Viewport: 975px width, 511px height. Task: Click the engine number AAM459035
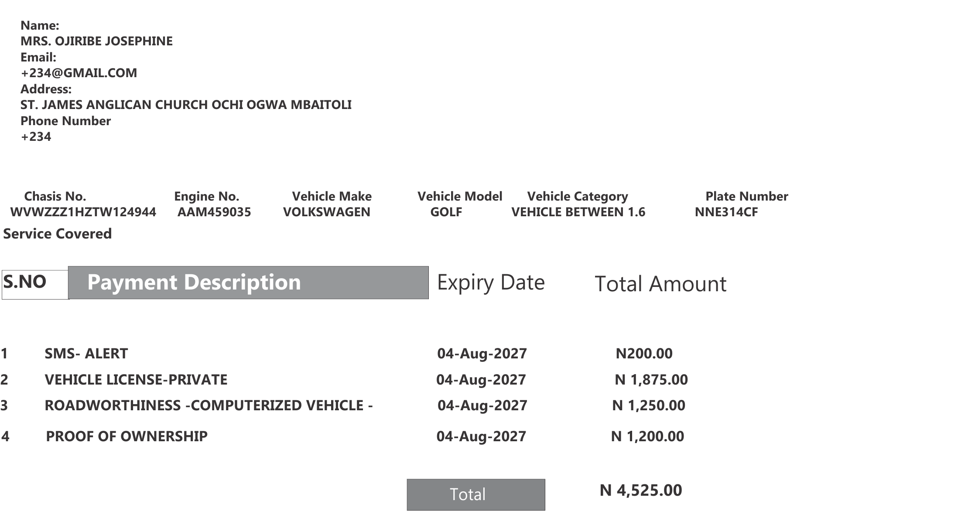[214, 212]
